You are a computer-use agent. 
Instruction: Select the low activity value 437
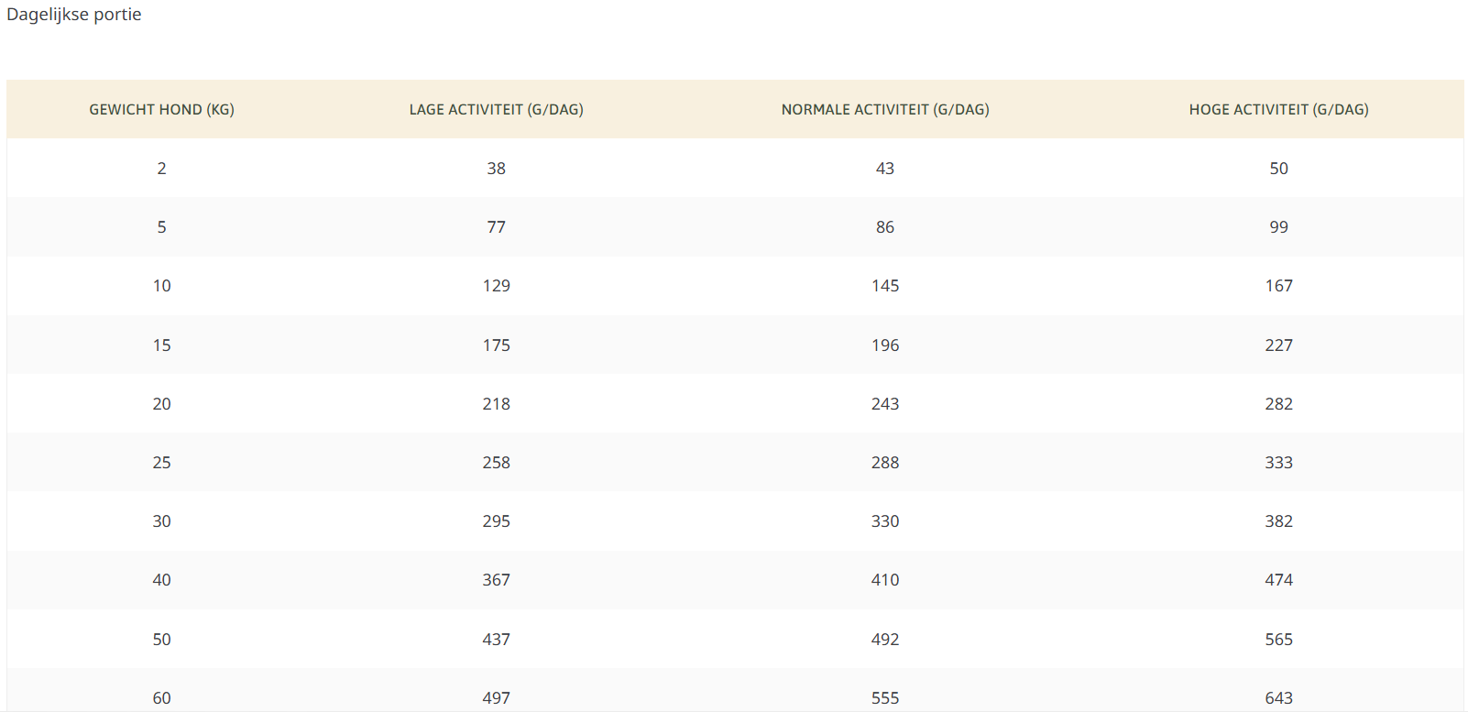496,640
